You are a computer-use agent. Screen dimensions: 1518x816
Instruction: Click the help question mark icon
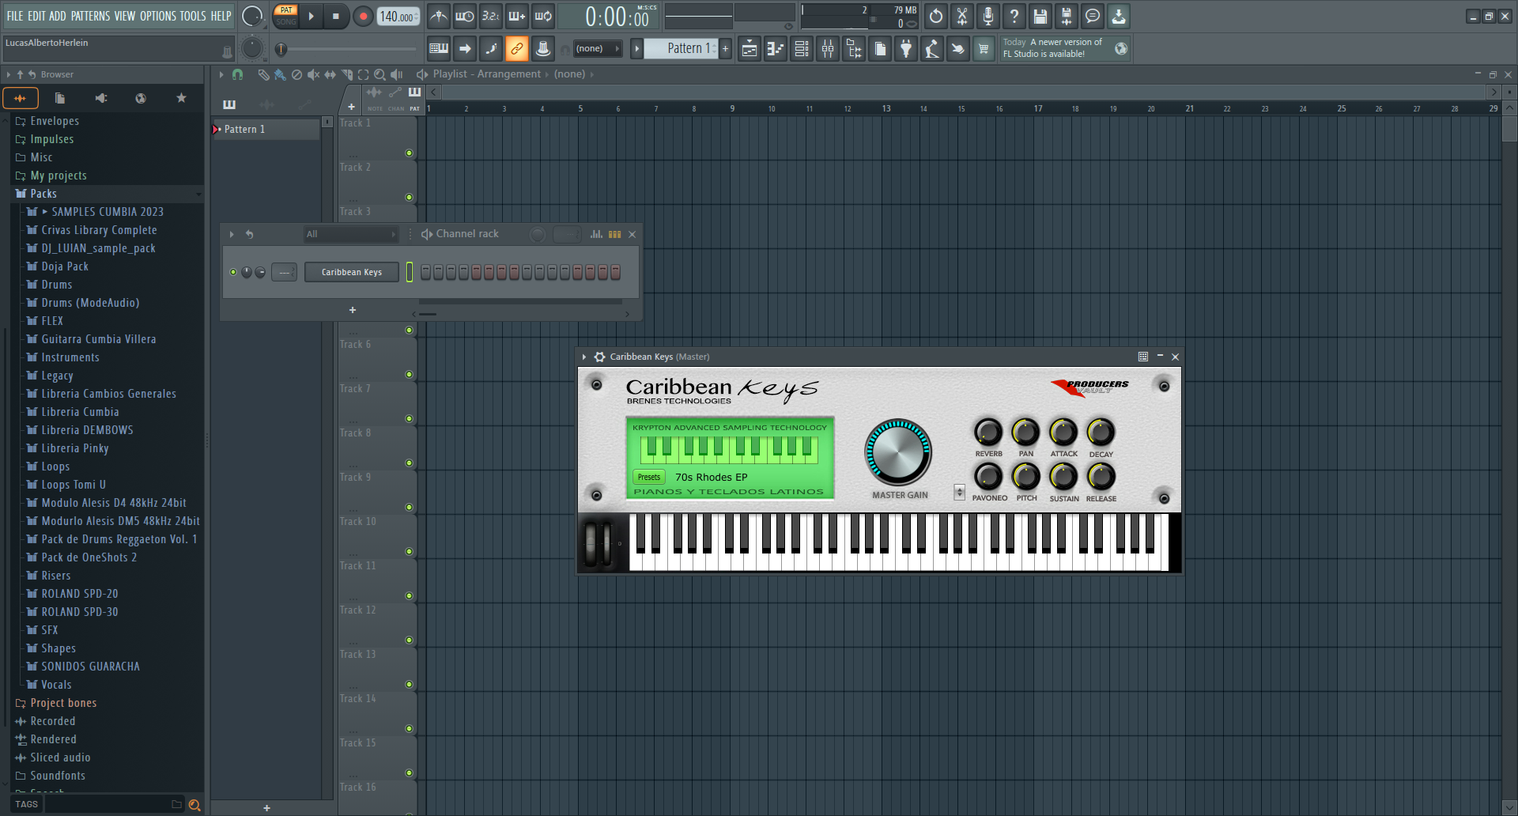tap(1014, 16)
